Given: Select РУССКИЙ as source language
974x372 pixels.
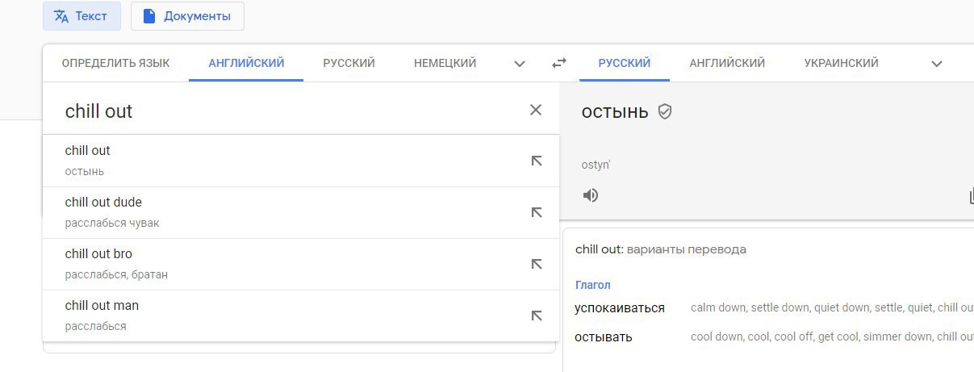Looking at the screenshot, I should 349,63.
